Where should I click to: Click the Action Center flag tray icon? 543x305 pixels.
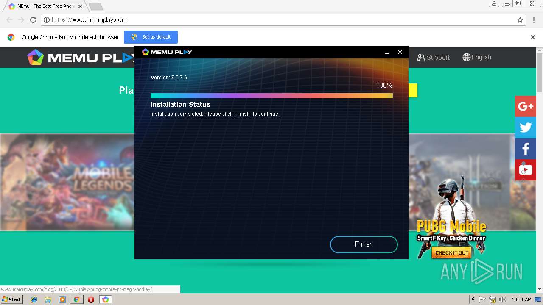point(482,299)
